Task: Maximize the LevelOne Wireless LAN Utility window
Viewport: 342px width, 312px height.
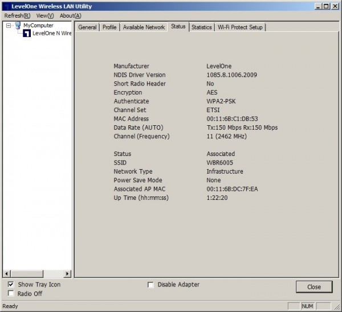Action: [x=326, y=6]
